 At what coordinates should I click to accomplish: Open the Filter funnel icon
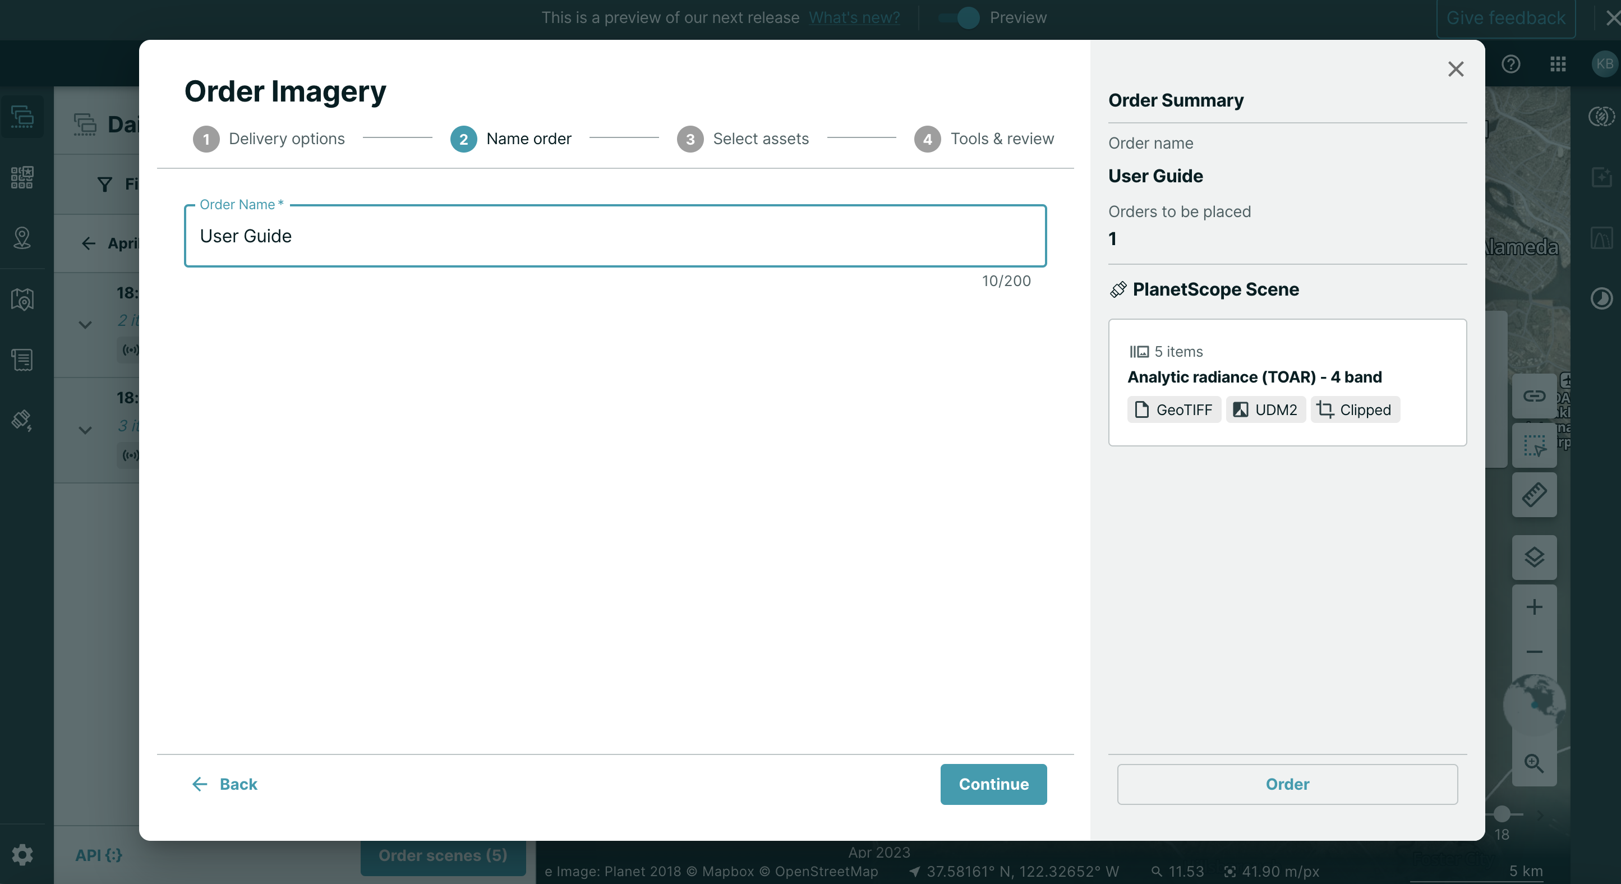pyautogui.click(x=104, y=184)
